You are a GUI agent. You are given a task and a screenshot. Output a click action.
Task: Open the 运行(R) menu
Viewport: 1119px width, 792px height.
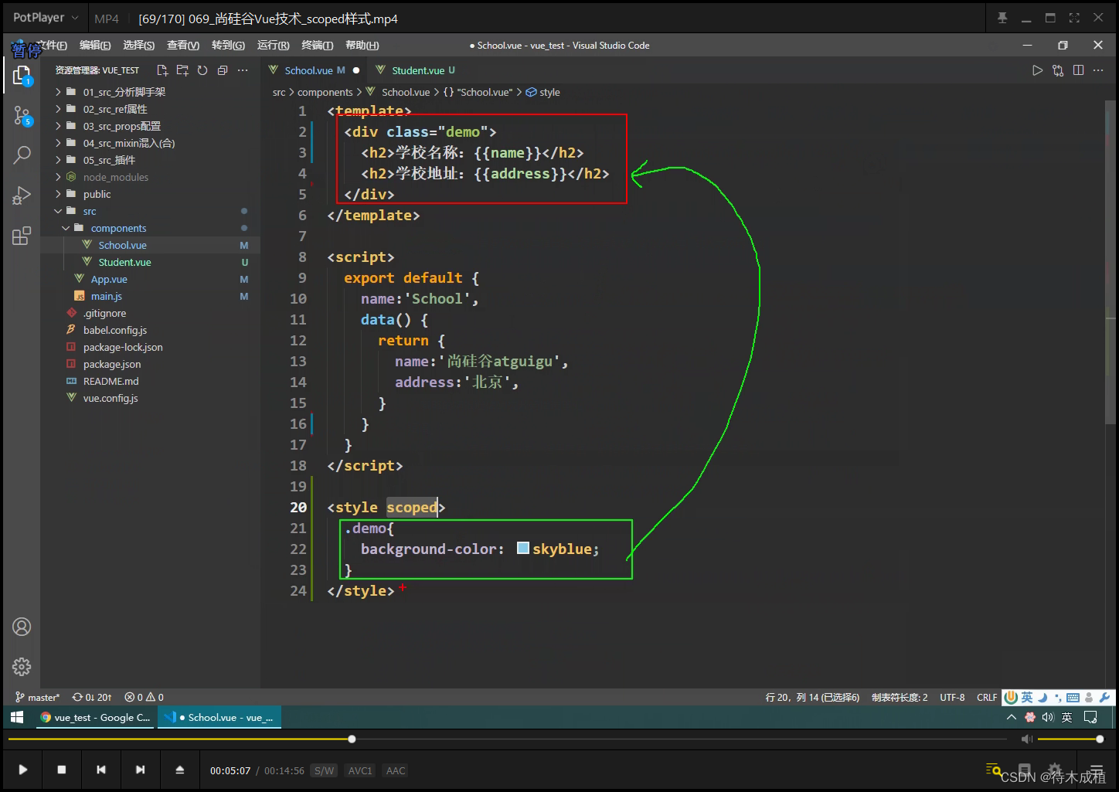tap(273, 46)
